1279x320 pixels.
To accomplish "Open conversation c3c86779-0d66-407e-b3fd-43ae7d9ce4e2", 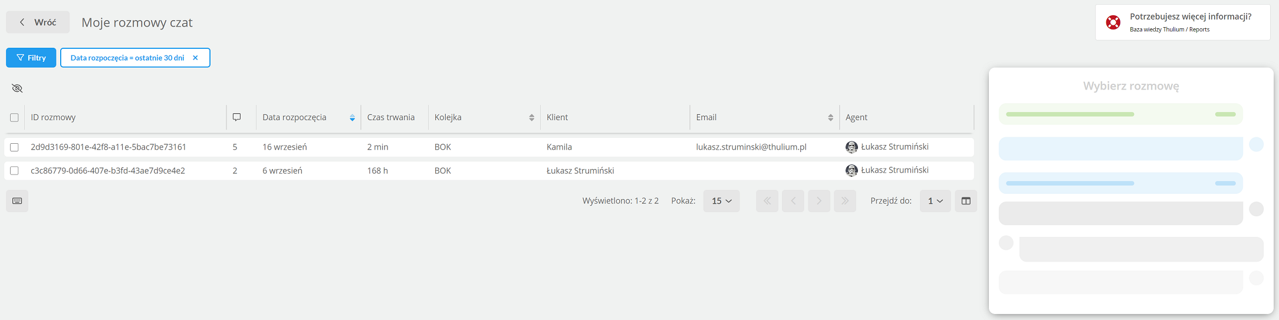I will (108, 170).
